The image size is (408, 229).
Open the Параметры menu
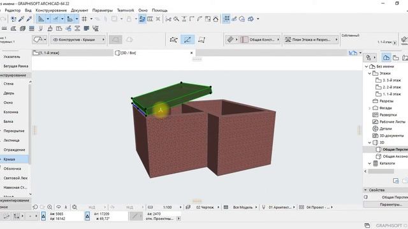[103, 10]
